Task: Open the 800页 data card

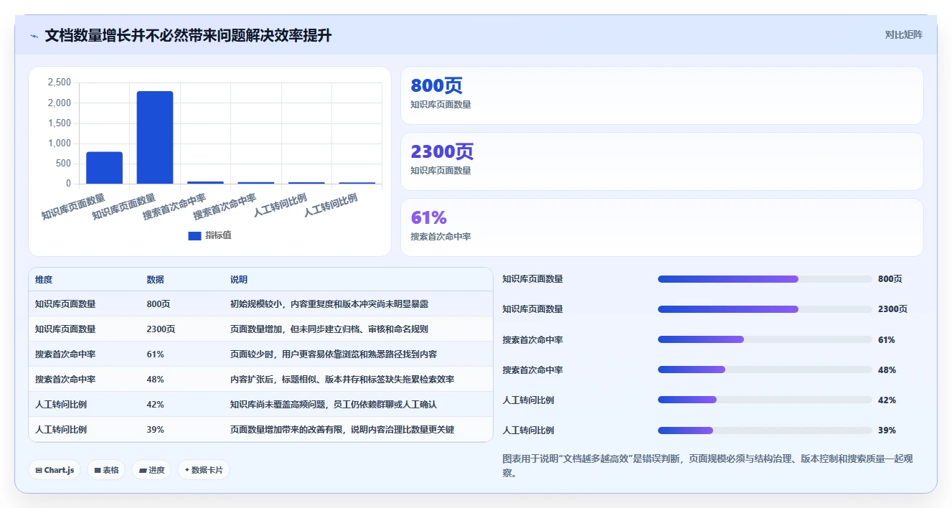Action: pyautogui.click(x=661, y=95)
